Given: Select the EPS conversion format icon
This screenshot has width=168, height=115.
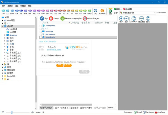Looking at the screenshot, I should tap(60, 12).
